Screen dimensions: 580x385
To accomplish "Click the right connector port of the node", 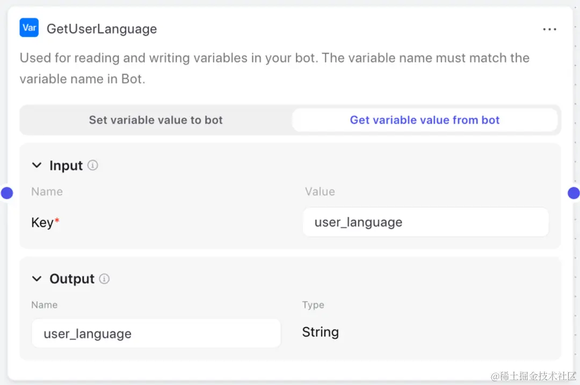I will pyautogui.click(x=574, y=193).
